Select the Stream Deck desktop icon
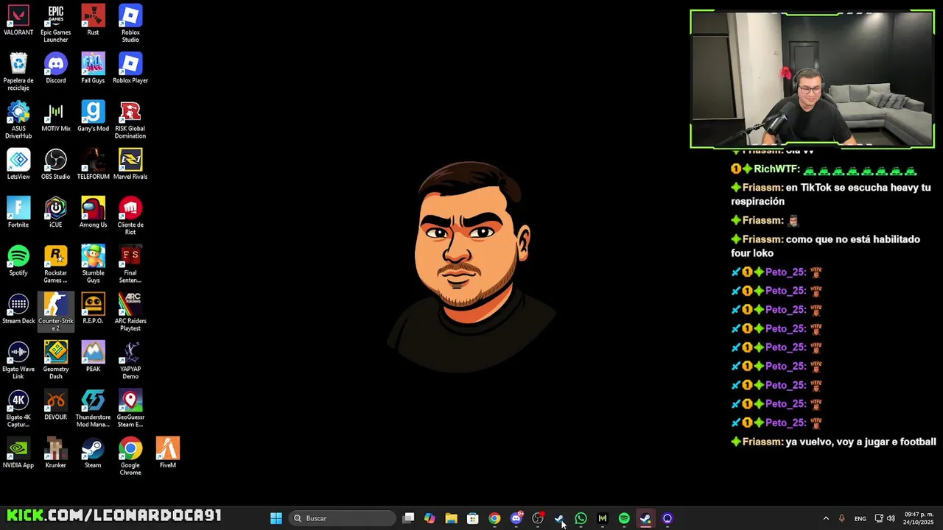The width and height of the screenshot is (943, 530). pyautogui.click(x=18, y=309)
